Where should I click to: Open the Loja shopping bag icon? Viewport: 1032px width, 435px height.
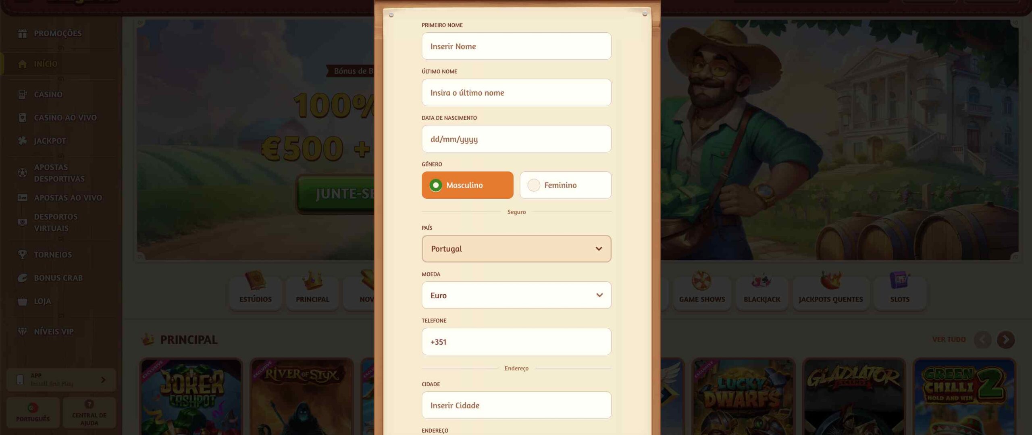23,301
